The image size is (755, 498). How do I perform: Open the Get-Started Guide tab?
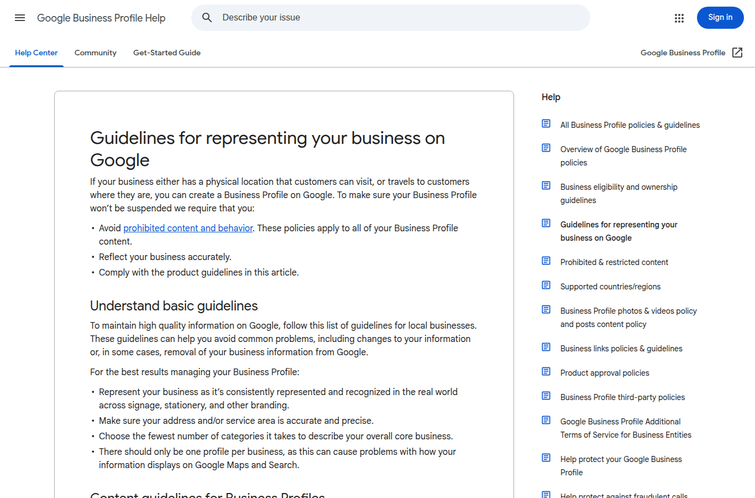167,53
